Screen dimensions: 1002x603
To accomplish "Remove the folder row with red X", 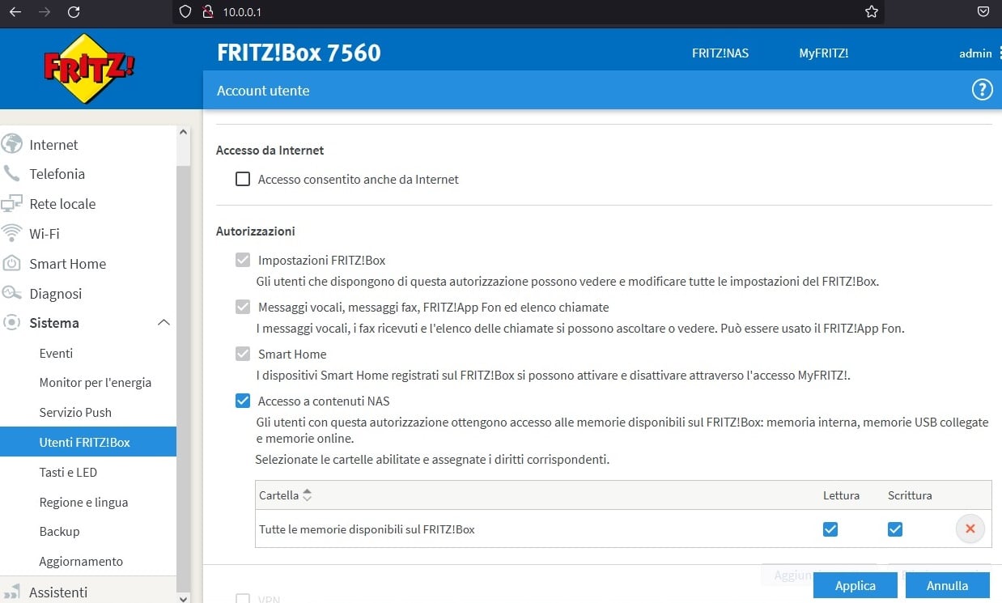I will pos(970,529).
